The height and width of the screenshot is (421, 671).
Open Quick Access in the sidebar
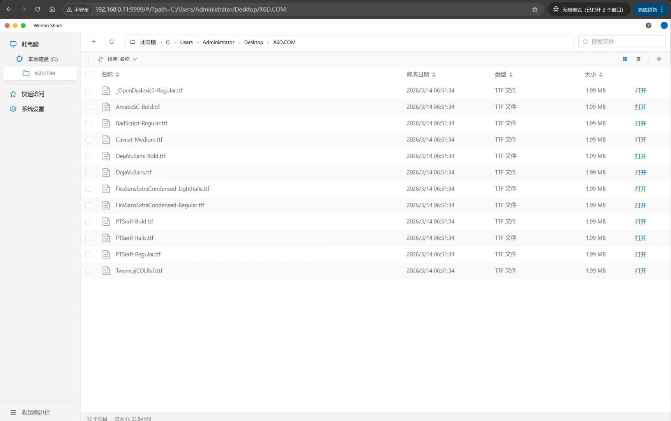[33, 94]
